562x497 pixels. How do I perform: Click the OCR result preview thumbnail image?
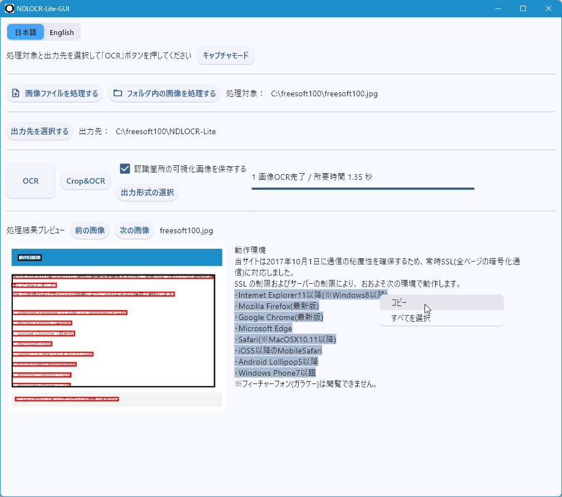(x=117, y=328)
